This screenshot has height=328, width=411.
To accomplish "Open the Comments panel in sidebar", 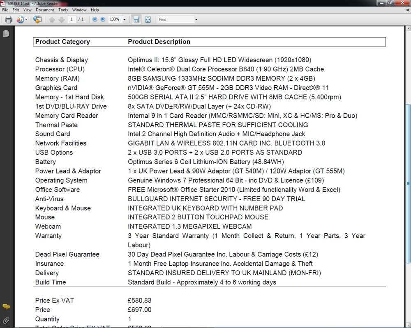I will [x=6, y=307].
